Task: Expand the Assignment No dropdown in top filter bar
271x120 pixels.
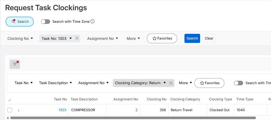Action: [x=102, y=38]
